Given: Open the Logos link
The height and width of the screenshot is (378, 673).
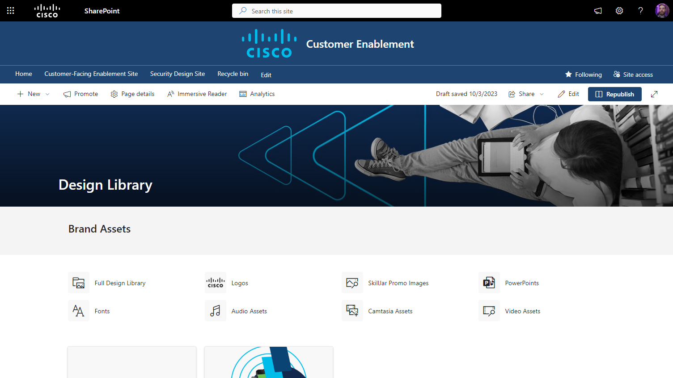Looking at the screenshot, I should (x=240, y=283).
